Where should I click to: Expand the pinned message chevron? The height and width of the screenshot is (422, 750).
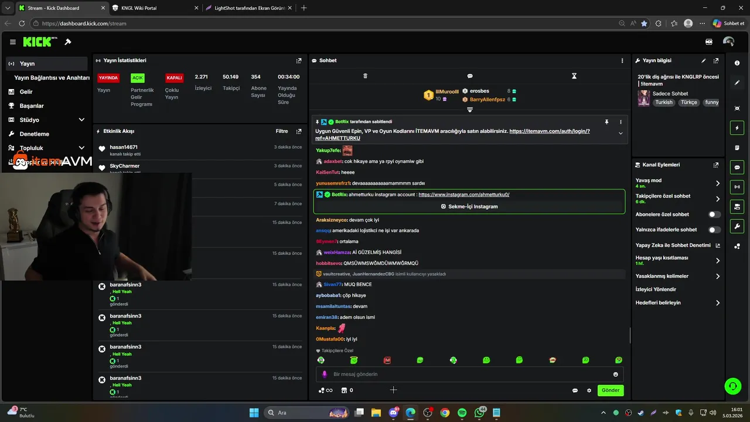click(x=621, y=133)
